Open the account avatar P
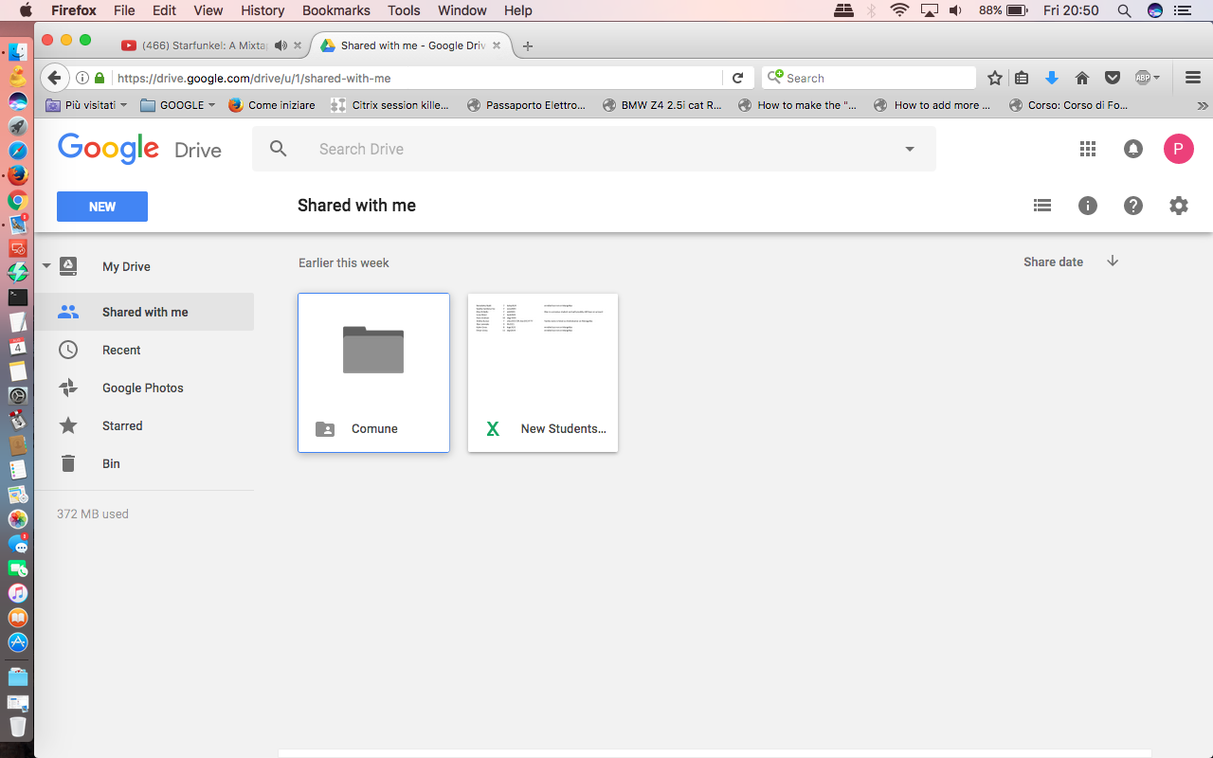This screenshot has width=1213, height=758. [1179, 149]
